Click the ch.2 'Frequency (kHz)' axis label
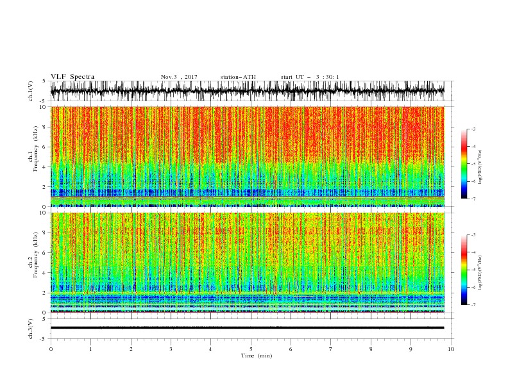Screen dimensions: 508x392 (x=36, y=255)
